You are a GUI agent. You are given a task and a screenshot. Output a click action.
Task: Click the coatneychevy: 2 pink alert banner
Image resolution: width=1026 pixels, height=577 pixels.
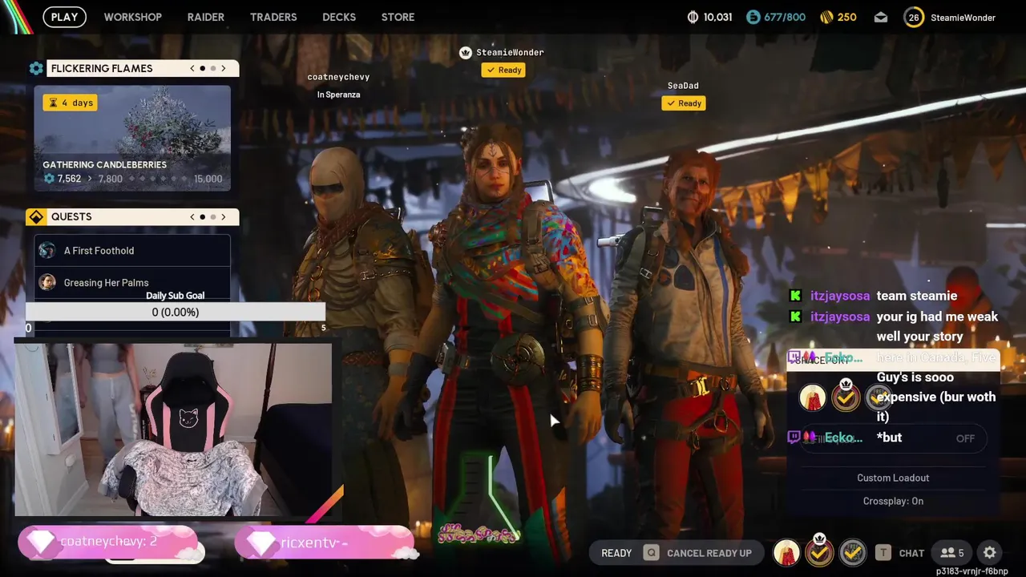click(x=108, y=543)
